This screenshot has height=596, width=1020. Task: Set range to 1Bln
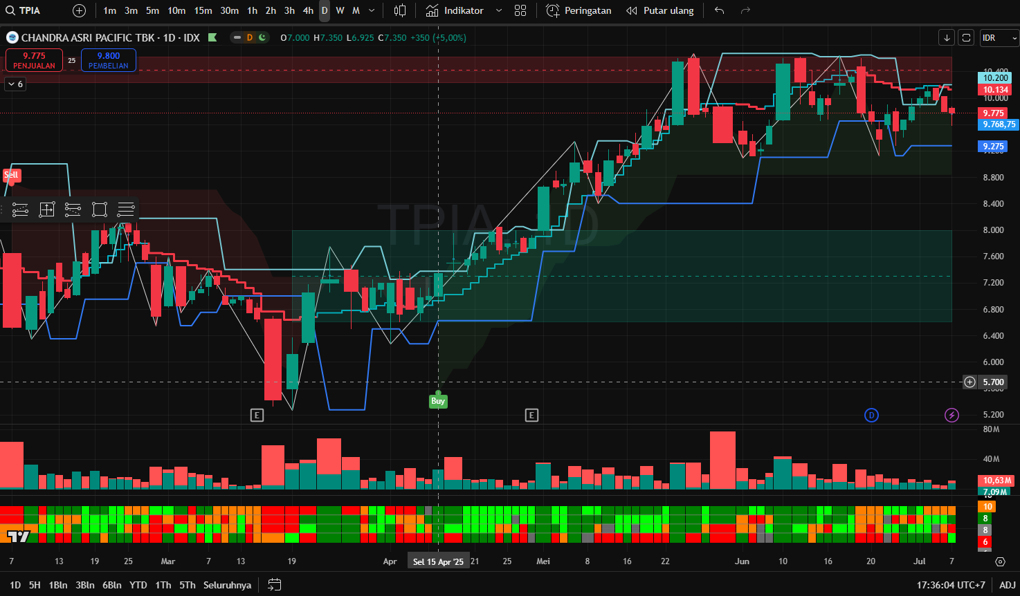pyautogui.click(x=58, y=585)
